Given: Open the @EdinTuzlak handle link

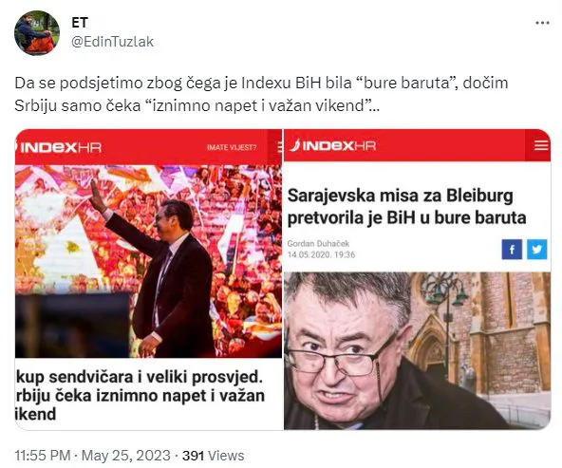Looking at the screenshot, I should click(x=113, y=42).
